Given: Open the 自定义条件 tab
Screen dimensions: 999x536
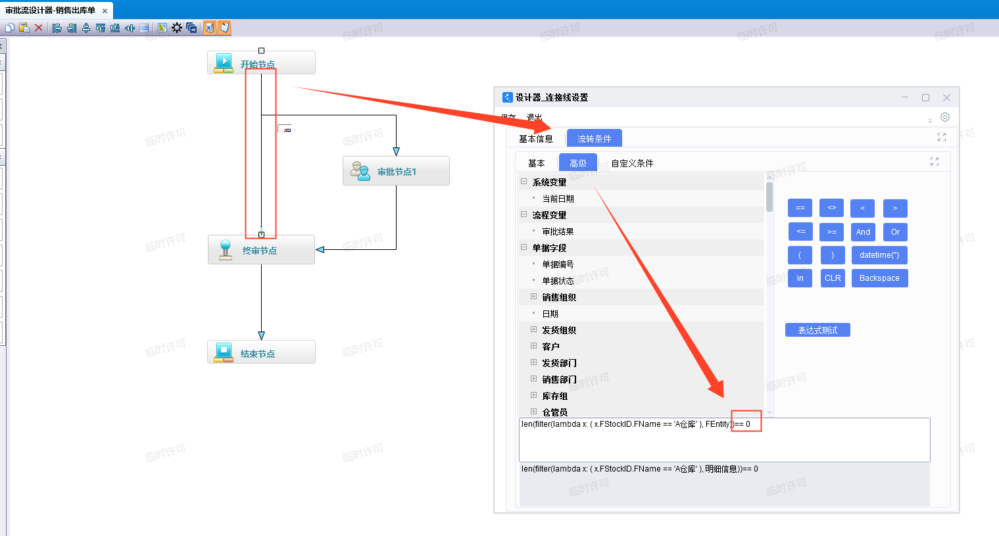Looking at the screenshot, I should 632,163.
